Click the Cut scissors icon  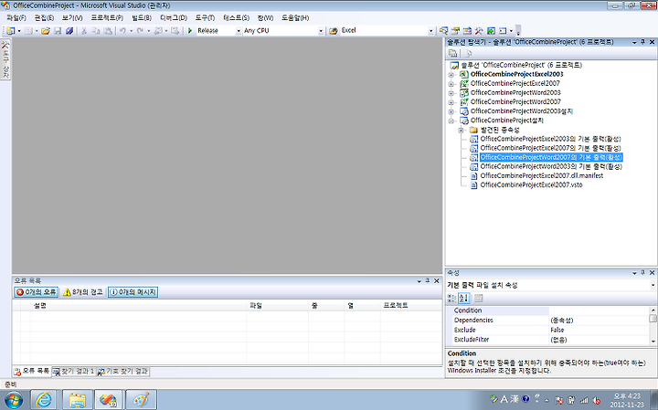[84, 31]
